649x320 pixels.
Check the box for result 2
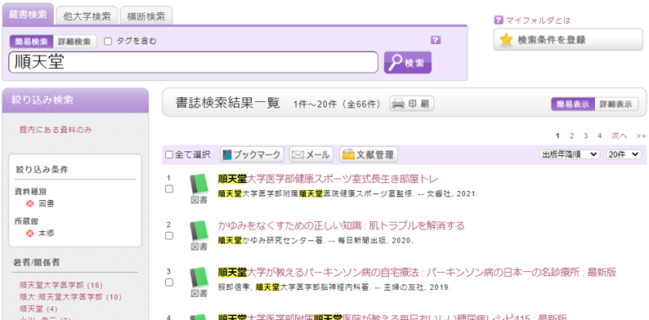pos(169,236)
